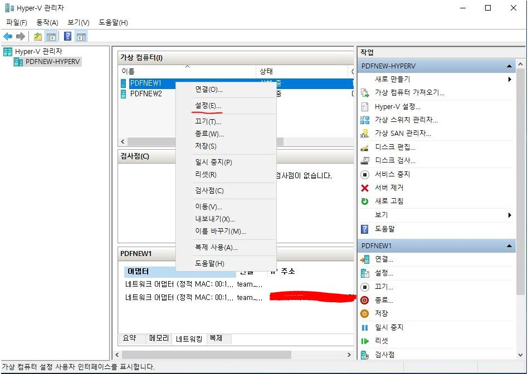Open the 보기(V) menu
Image resolution: width=528 pixels, height=374 pixels.
pos(79,23)
